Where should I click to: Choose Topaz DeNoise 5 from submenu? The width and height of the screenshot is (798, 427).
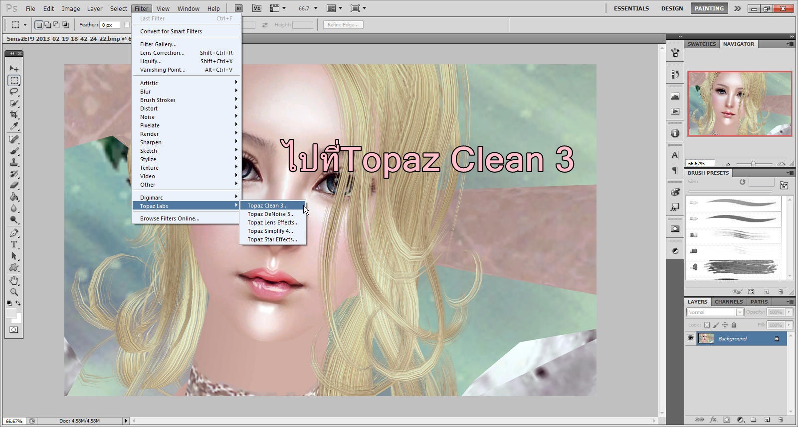(x=271, y=214)
